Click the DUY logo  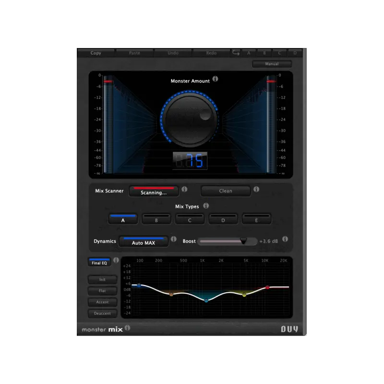coord(289,329)
